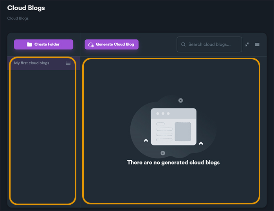Click the Generate Cloud Blog button
Image resolution: width=274 pixels, height=211 pixels.
[x=112, y=44]
